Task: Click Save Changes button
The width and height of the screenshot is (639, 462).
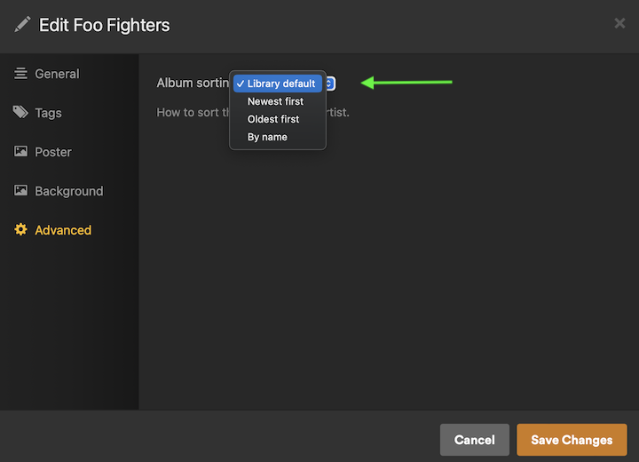Action: [572, 440]
